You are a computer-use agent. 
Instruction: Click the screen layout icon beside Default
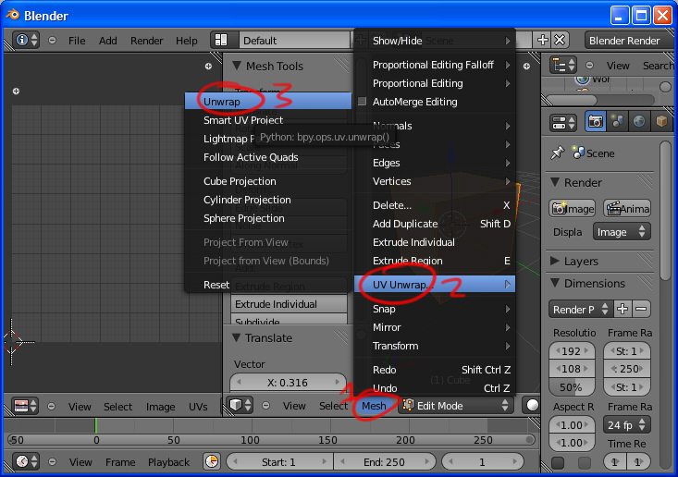[220, 41]
